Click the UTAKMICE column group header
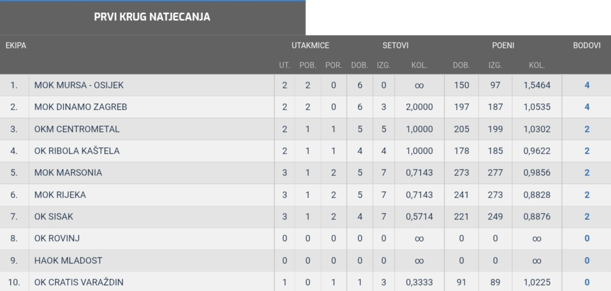This screenshot has width=611, height=291. click(x=310, y=45)
